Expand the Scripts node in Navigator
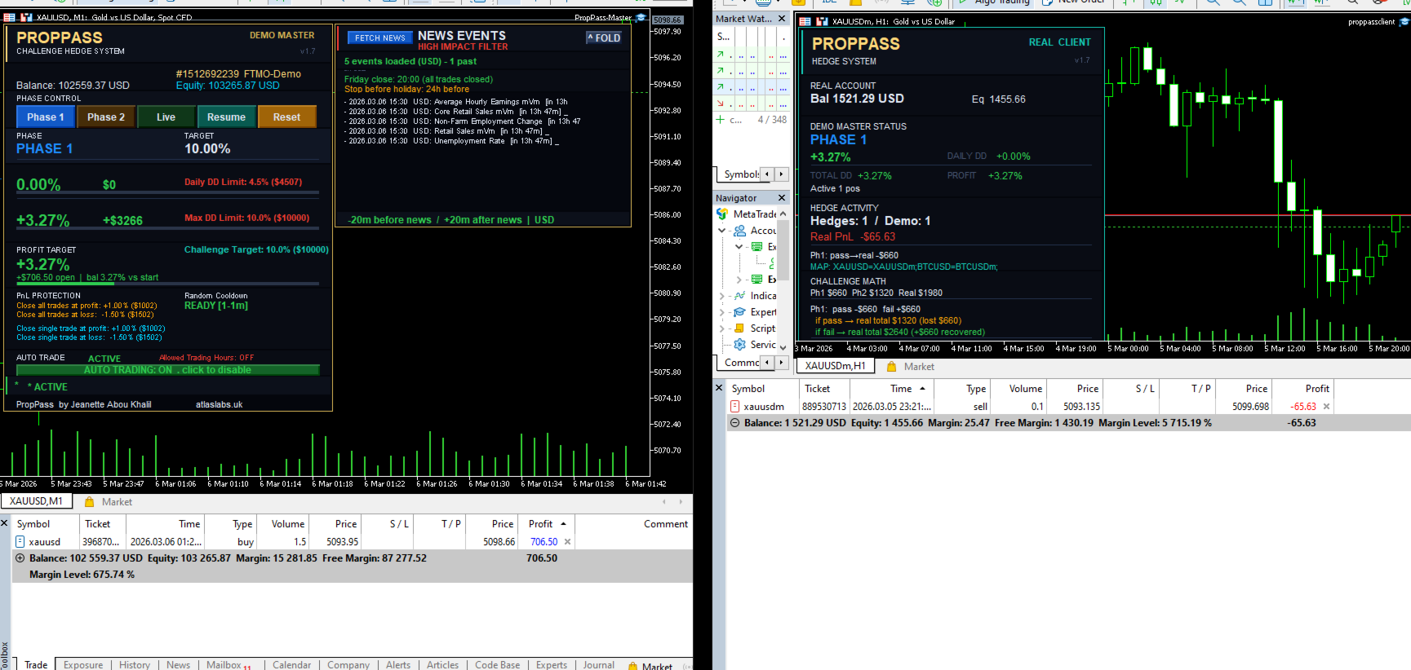 722,328
